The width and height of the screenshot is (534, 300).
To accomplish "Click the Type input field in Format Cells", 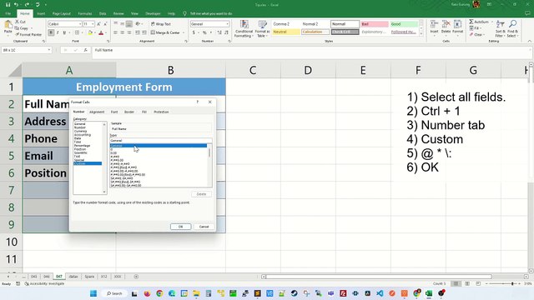I will (160, 141).
